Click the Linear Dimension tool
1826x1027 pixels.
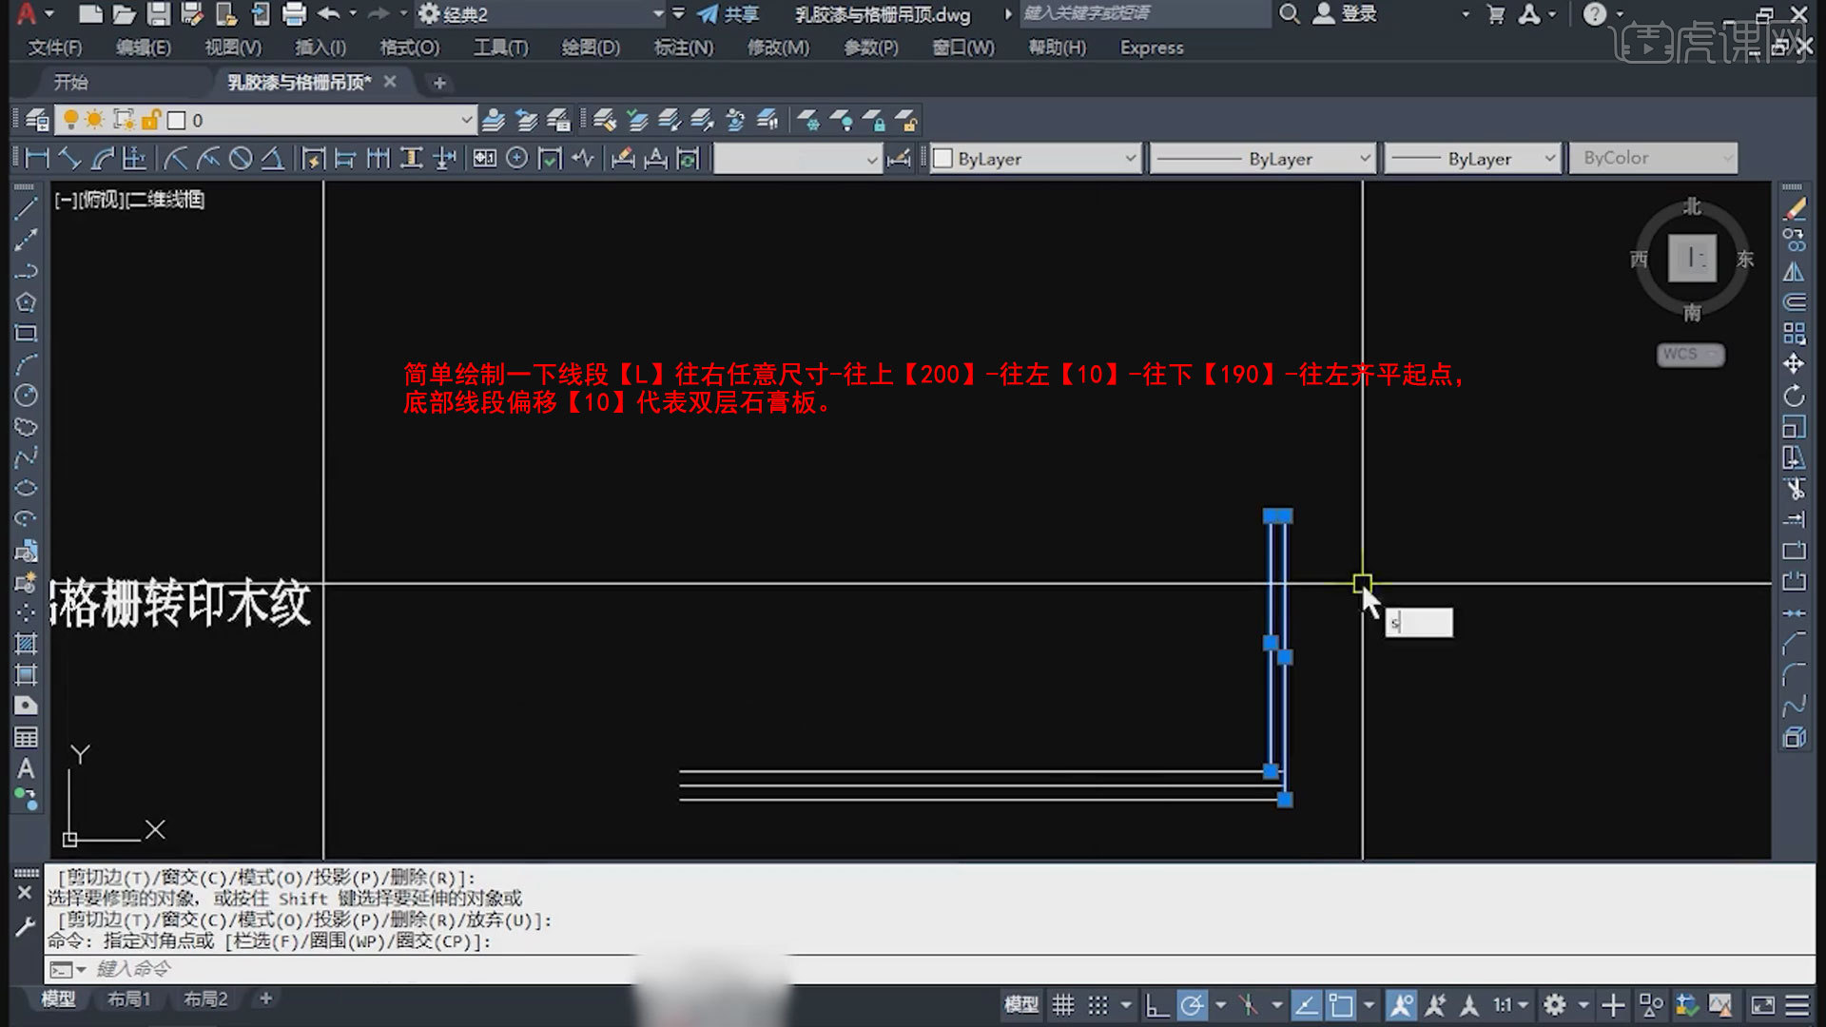(37, 159)
